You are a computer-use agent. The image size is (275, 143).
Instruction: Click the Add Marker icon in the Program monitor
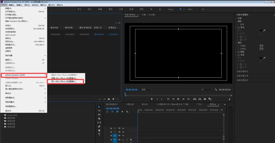click(152, 99)
